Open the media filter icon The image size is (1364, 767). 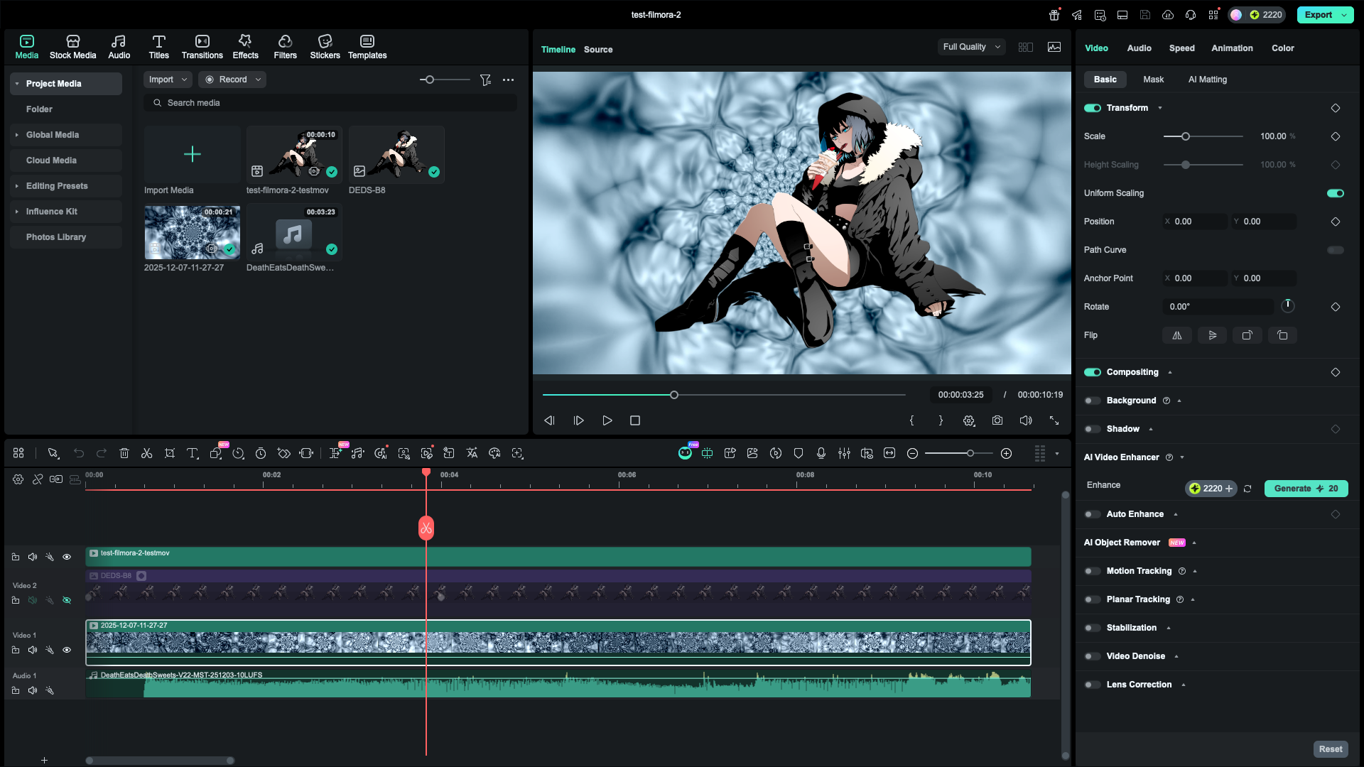click(485, 80)
